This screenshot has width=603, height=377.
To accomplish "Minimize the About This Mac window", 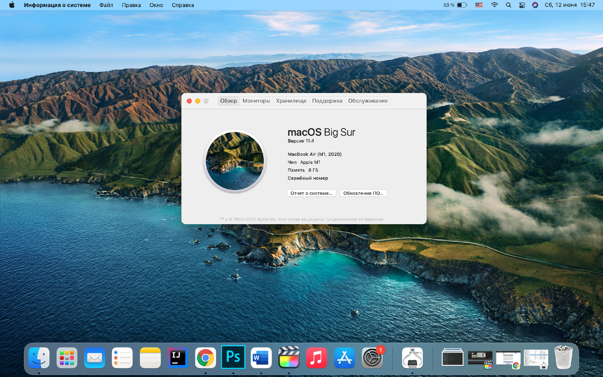I will point(197,101).
